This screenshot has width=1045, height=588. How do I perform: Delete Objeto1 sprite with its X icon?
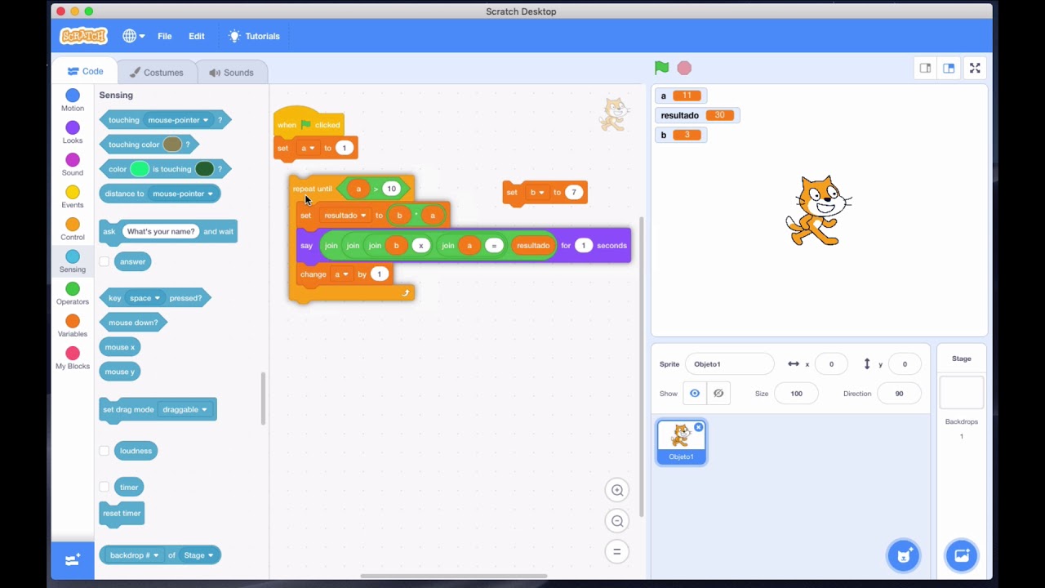pyautogui.click(x=698, y=427)
